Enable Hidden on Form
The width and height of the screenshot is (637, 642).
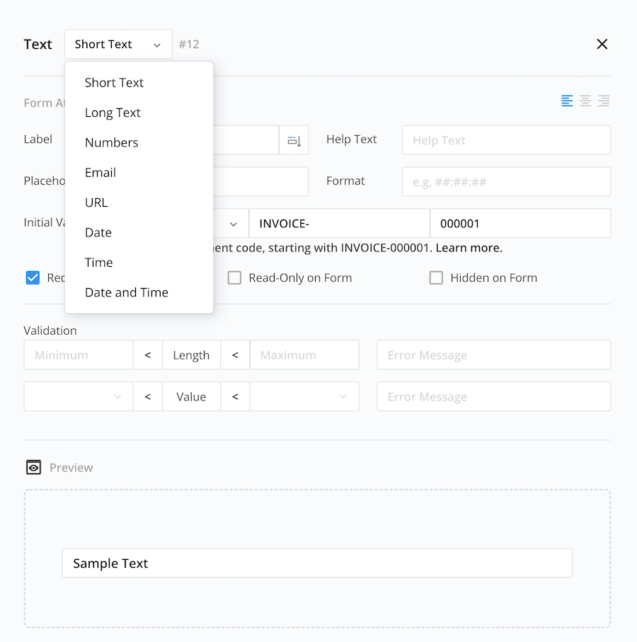[436, 277]
